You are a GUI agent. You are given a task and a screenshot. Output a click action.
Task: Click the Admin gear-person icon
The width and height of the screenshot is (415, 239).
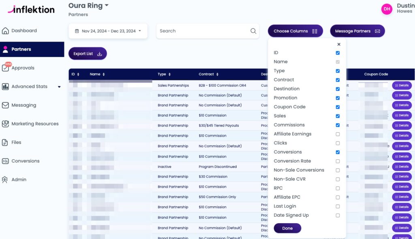click(5, 180)
